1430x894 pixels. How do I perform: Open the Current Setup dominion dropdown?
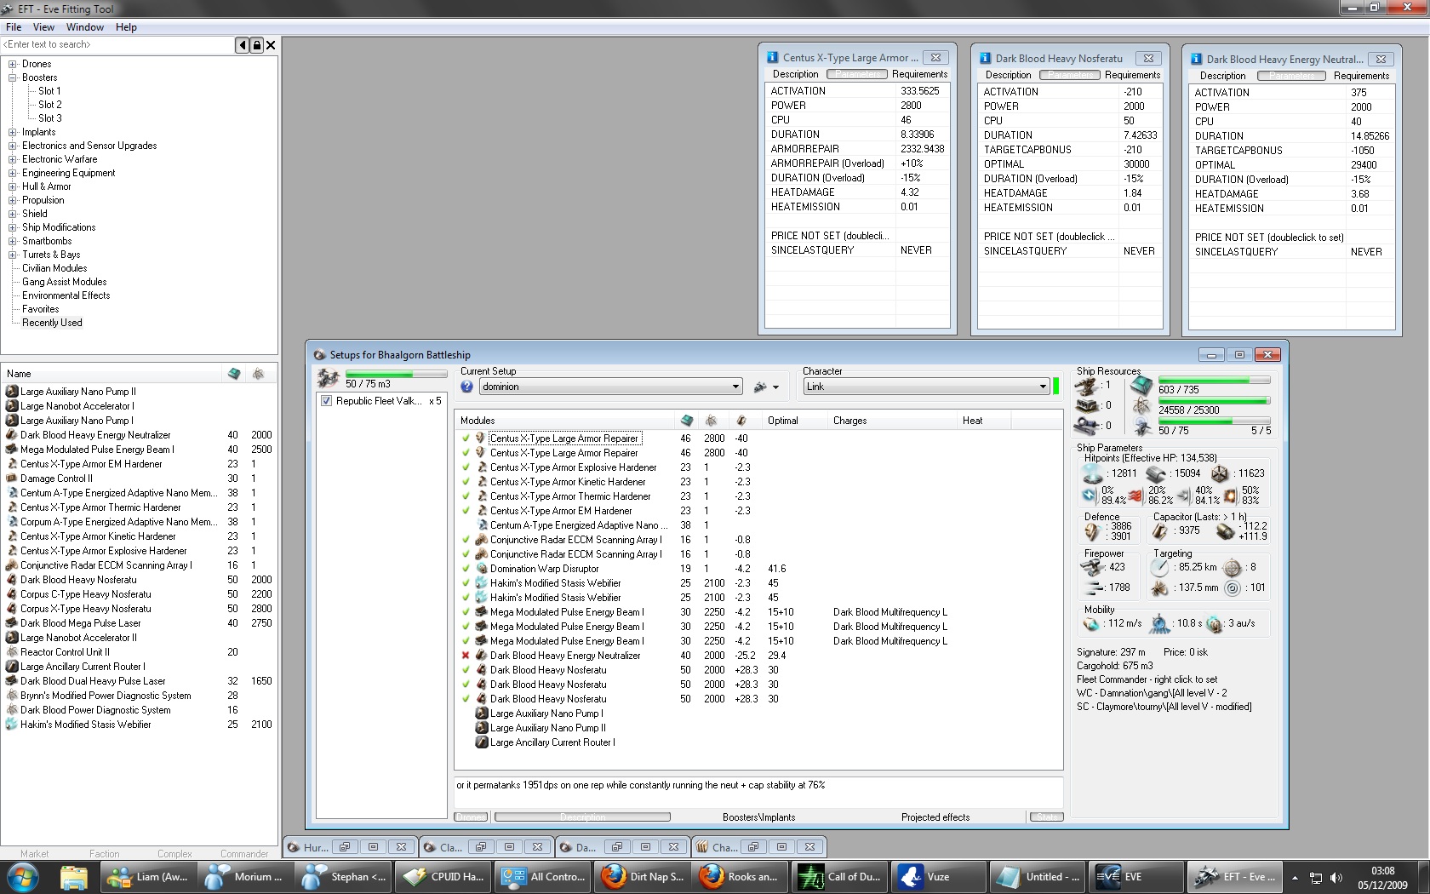[735, 387]
